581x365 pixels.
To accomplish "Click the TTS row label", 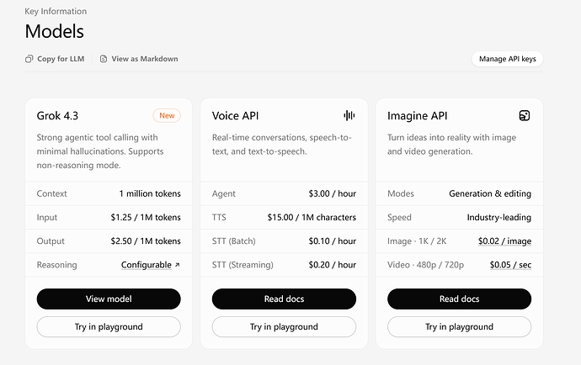I will (219, 217).
